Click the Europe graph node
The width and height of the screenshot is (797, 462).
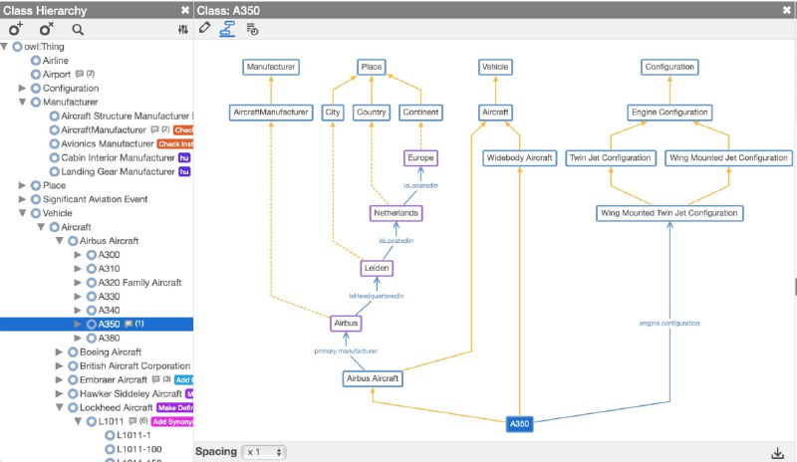[420, 158]
